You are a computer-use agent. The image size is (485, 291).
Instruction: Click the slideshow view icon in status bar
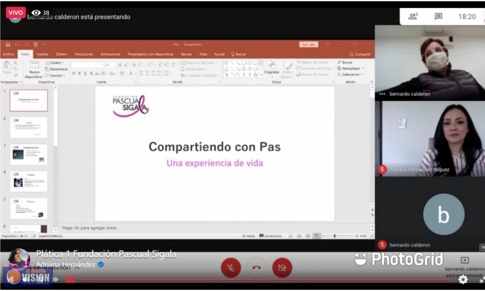pos(317,236)
